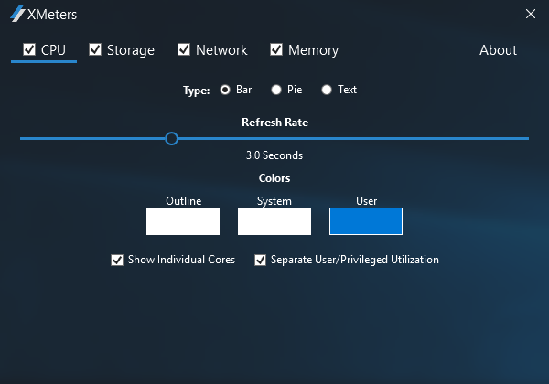Switch to the Storage tab
This screenshot has width=549, height=384.
point(130,50)
